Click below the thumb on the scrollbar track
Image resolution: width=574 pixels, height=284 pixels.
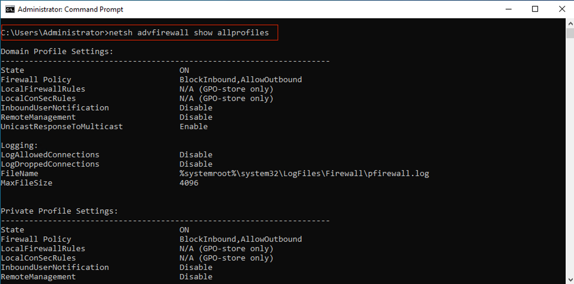[x=570, y=143]
